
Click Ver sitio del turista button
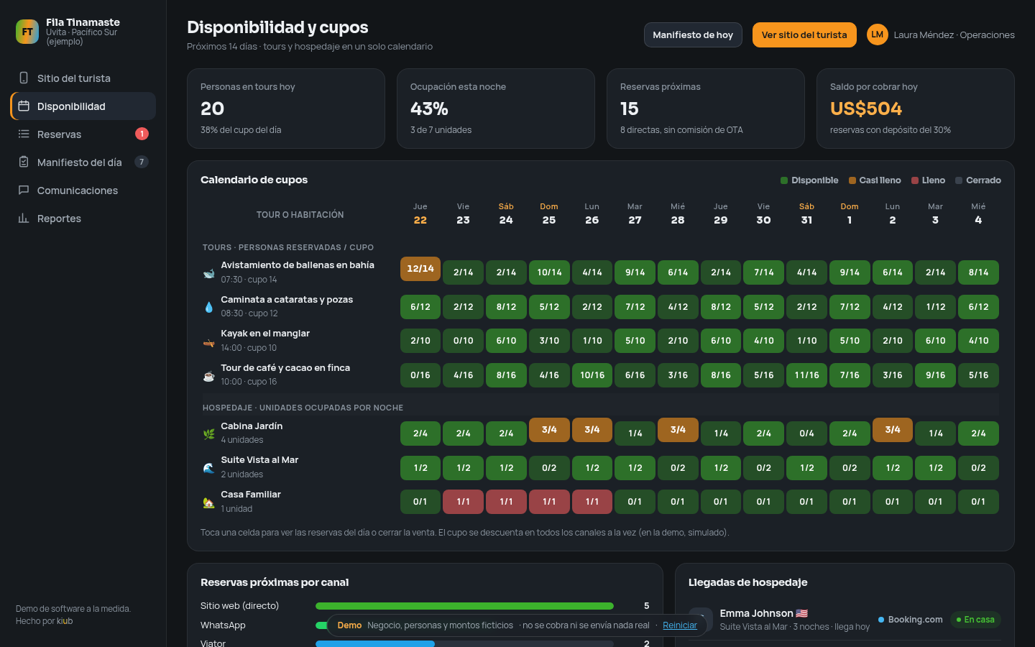[804, 35]
